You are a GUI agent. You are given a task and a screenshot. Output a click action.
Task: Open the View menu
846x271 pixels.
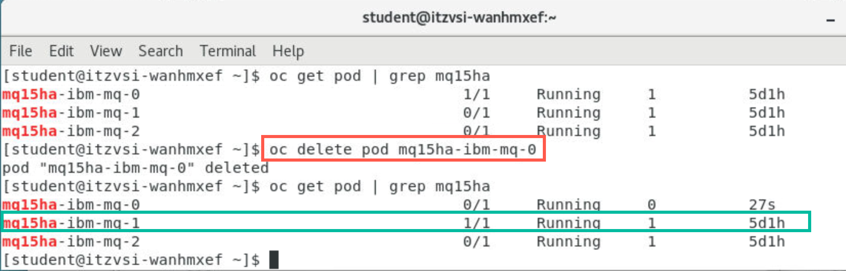coord(106,51)
